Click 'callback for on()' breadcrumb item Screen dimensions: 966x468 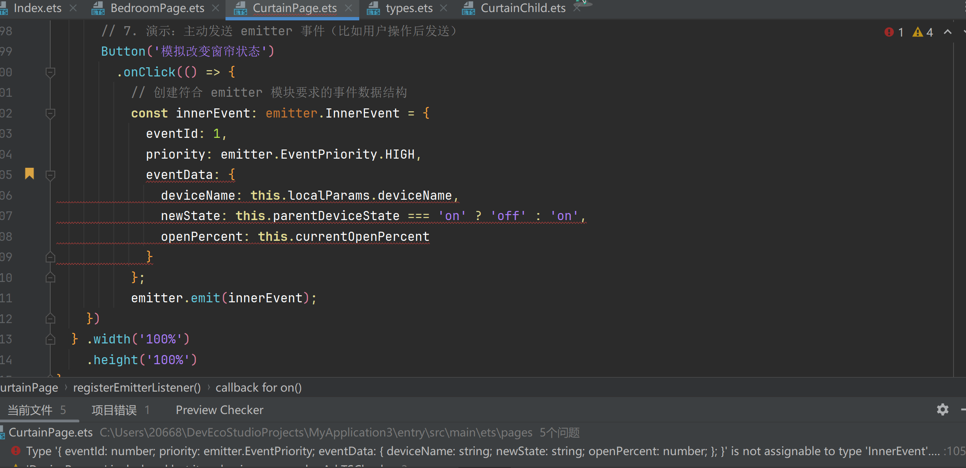click(x=258, y=387)
